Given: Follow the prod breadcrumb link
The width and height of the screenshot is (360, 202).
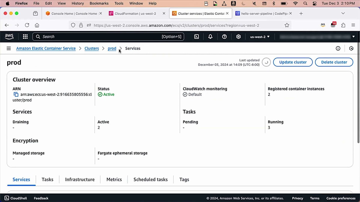Looking at the screenshot, I should (x=112, y=48).
